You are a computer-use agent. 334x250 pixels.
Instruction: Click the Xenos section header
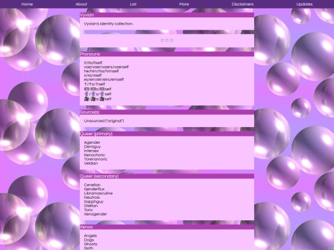167,227
